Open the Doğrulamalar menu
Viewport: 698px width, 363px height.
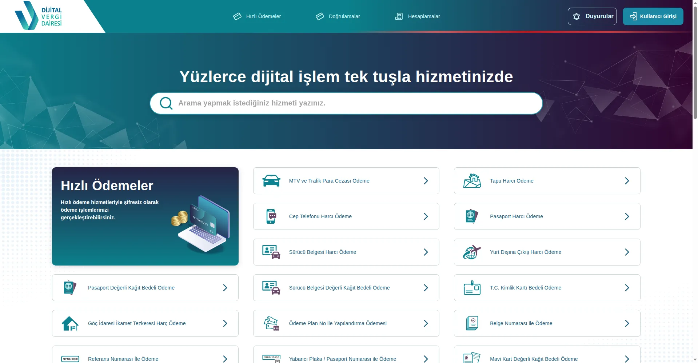click(338, 16)
